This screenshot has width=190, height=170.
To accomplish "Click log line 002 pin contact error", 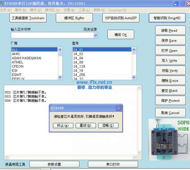I will point(26,92).
